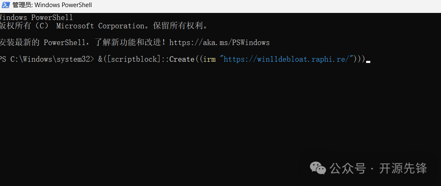This screenshot has height=186, width=441.
Task: Click the PS C:\Windows\system32> prompt
Action: 46,59
